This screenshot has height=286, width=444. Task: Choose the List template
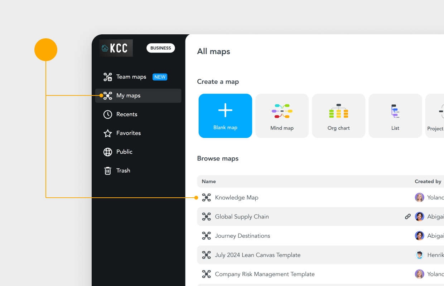click(395, 116)
